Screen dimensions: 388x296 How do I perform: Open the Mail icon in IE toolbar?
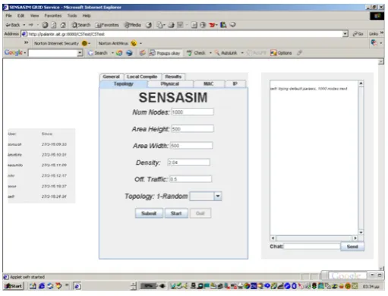(x=159, y=25)
